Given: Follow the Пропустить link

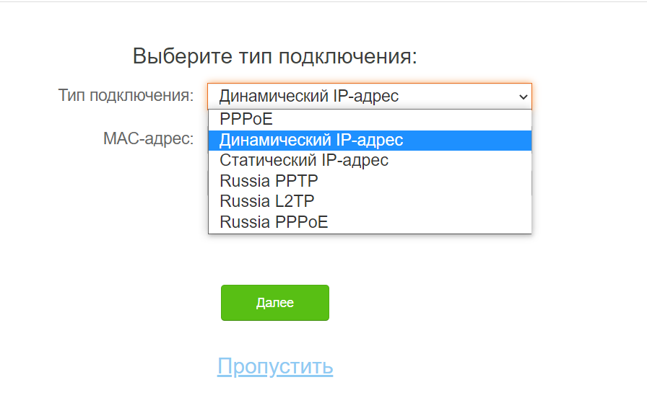Looking at the screenshot, I should (x=275, y=366).
